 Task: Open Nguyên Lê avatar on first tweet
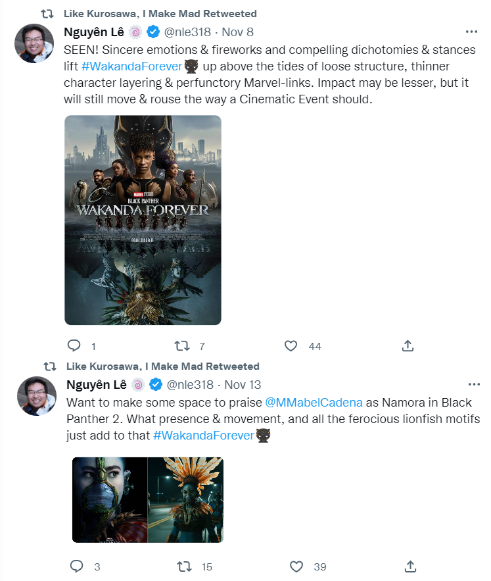34,43
